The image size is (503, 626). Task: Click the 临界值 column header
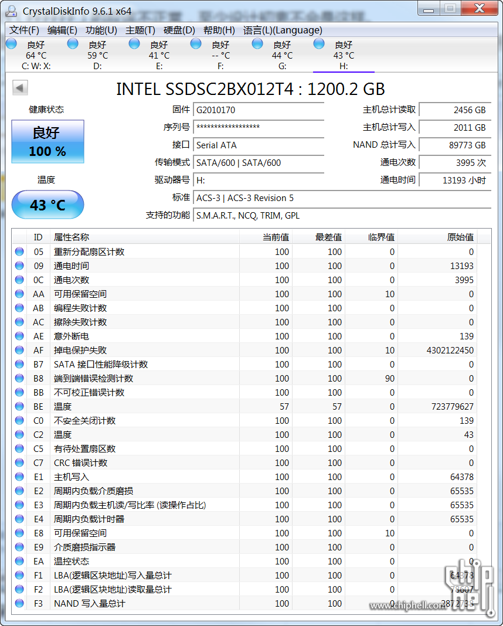(x=371, y=237)
